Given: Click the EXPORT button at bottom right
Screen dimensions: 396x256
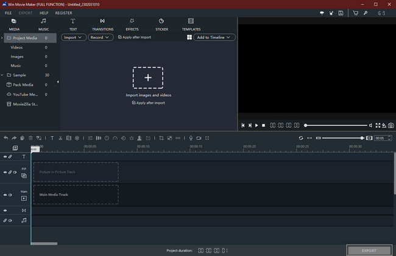Looking at the screenshot, I should [x=369, y=251].
